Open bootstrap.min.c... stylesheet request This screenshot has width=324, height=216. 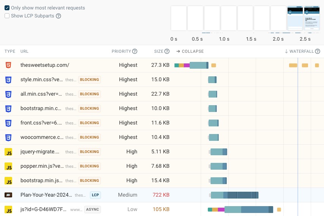coord(41,108)
